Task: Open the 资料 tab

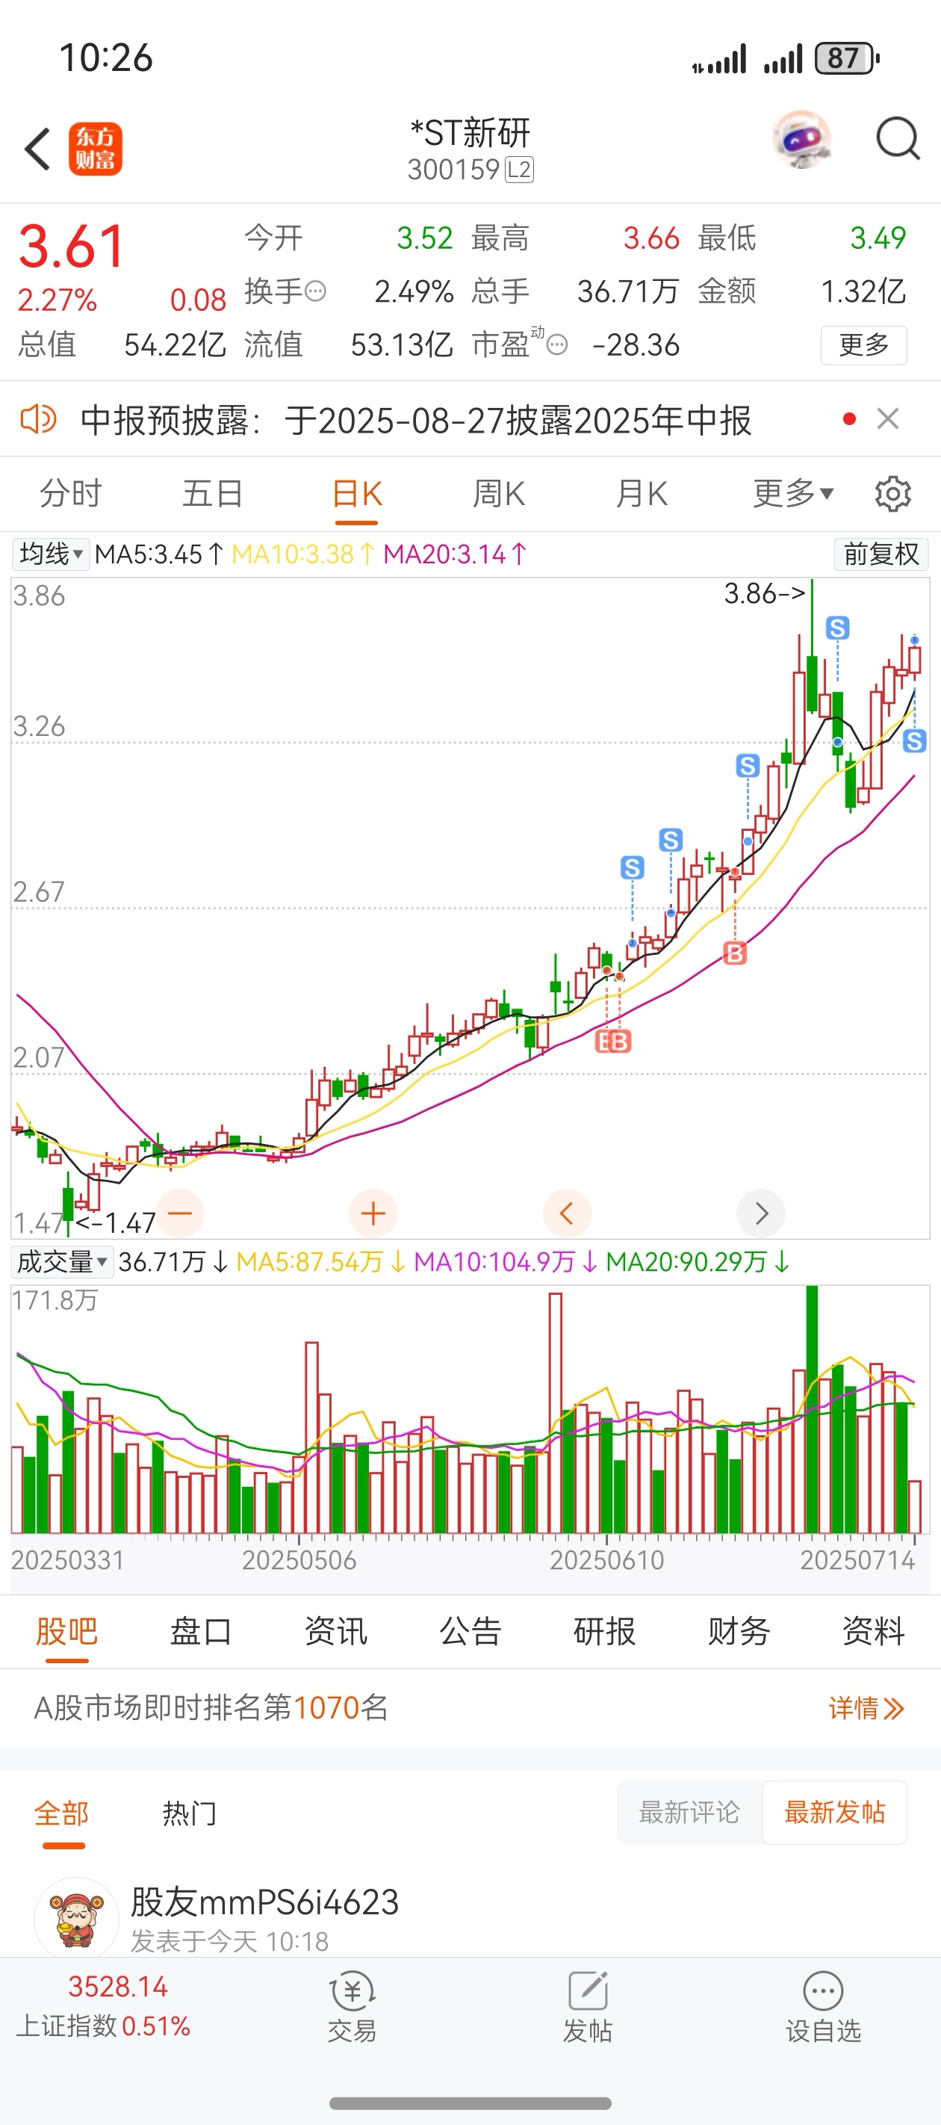Action: coord(873,1631)
